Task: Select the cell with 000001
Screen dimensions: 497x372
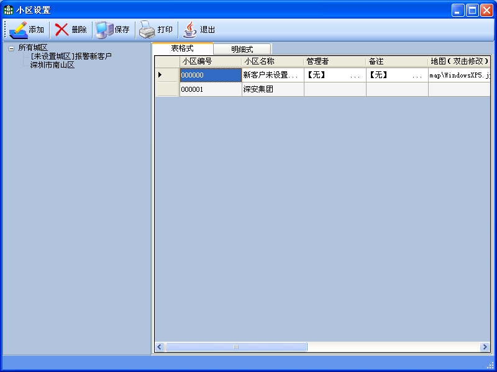Action: pos(211,89)
